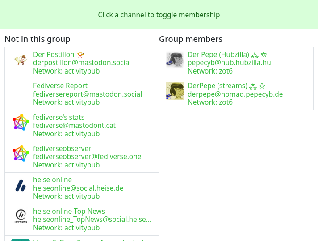Click Der Postillon avatar icon
The height and width of the screenshot is (241, 318).
point(21,60)
